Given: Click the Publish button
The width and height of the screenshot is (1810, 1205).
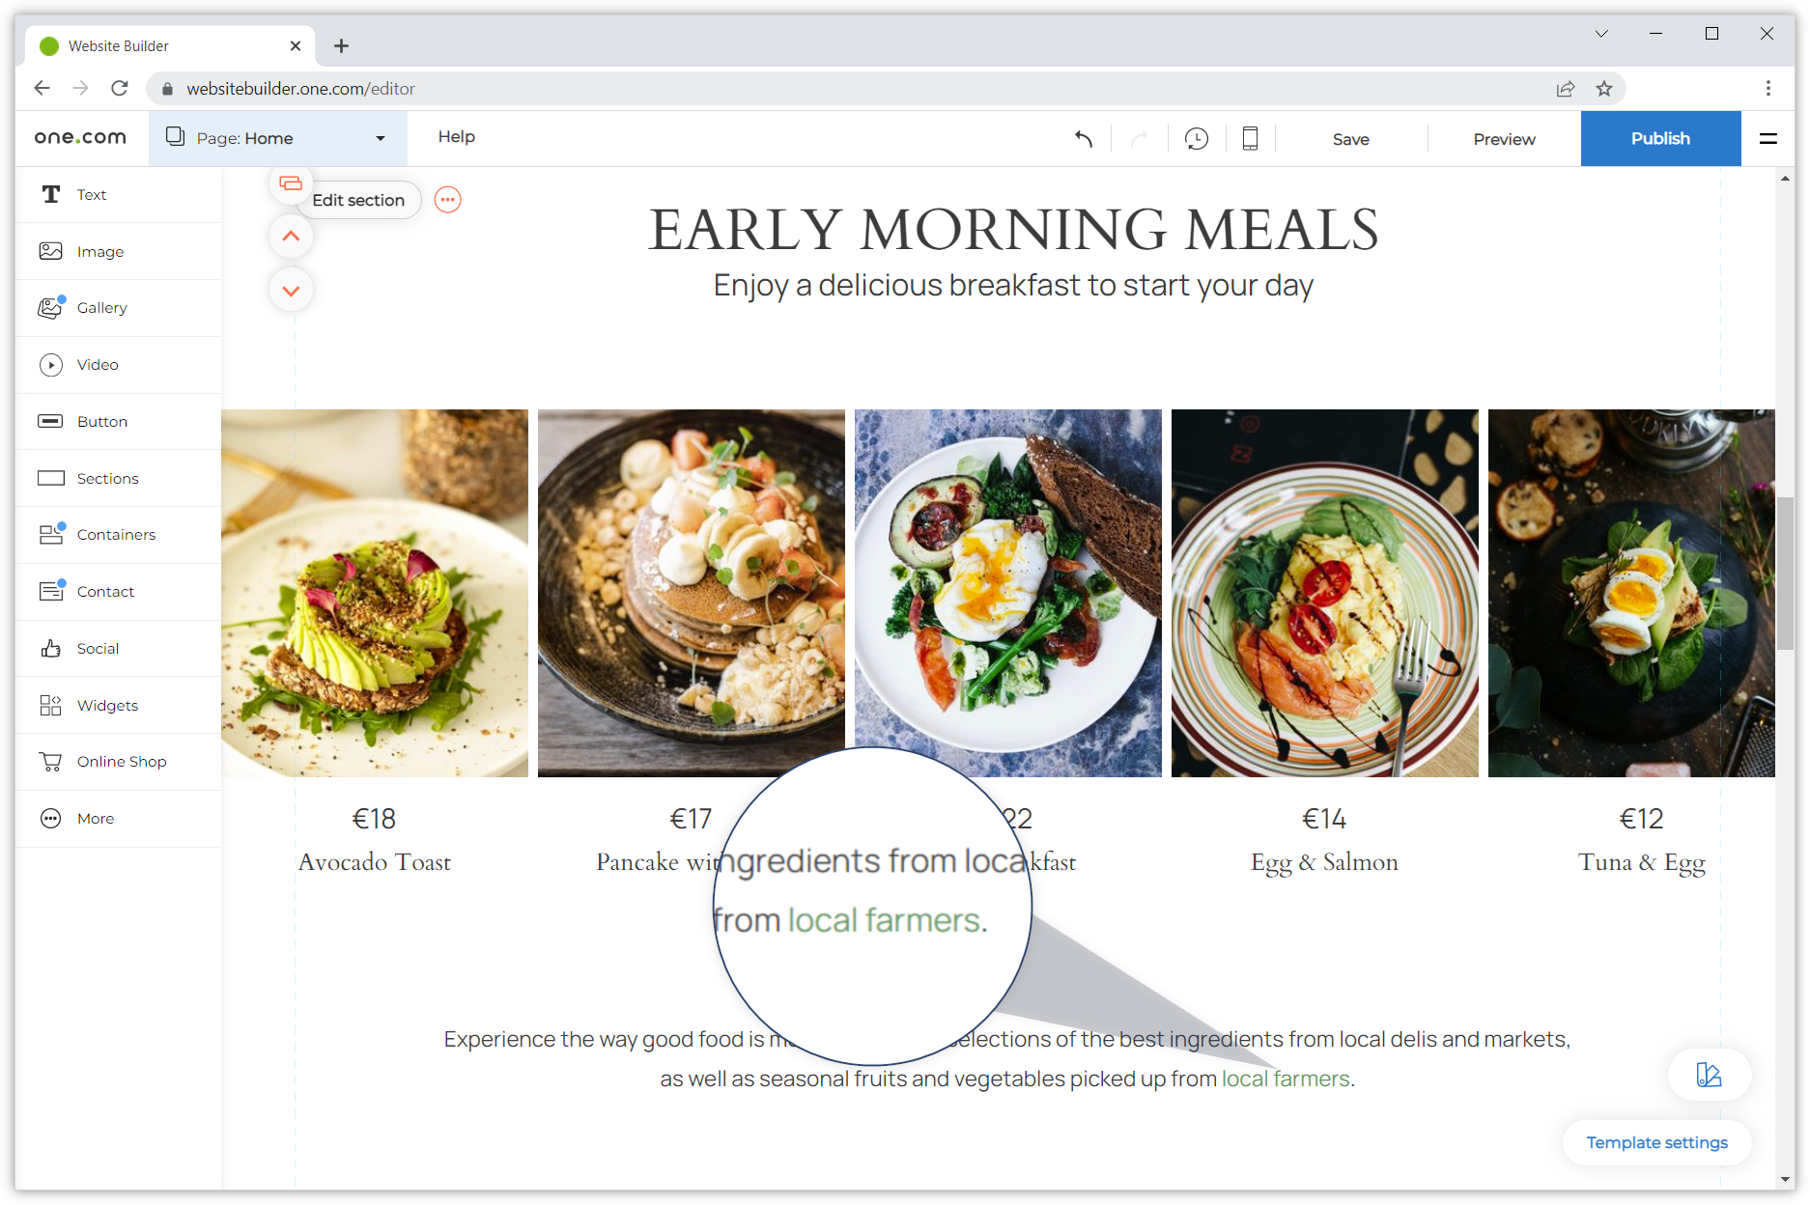Looking at the screenshot, I should coord(1659,139).
